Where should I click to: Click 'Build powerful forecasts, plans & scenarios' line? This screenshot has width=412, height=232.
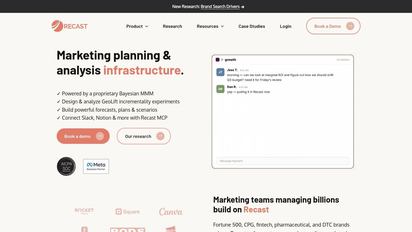pos(107,110)
